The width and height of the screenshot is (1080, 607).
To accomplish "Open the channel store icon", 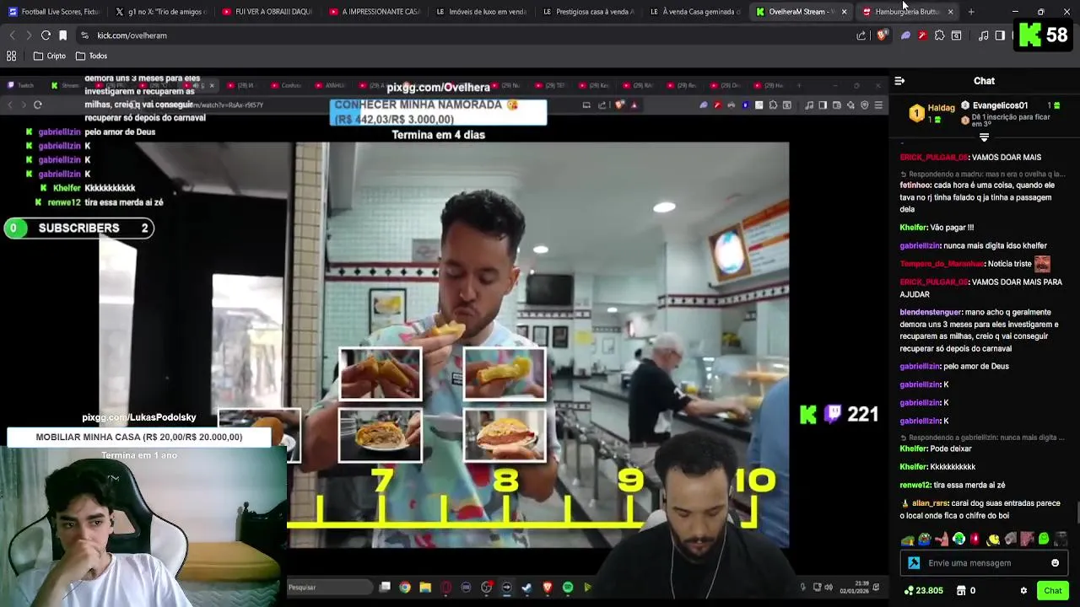I will click(961, 591).
